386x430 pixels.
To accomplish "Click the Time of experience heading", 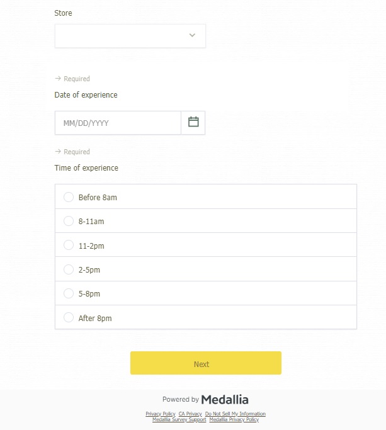I will click(86, 168).
